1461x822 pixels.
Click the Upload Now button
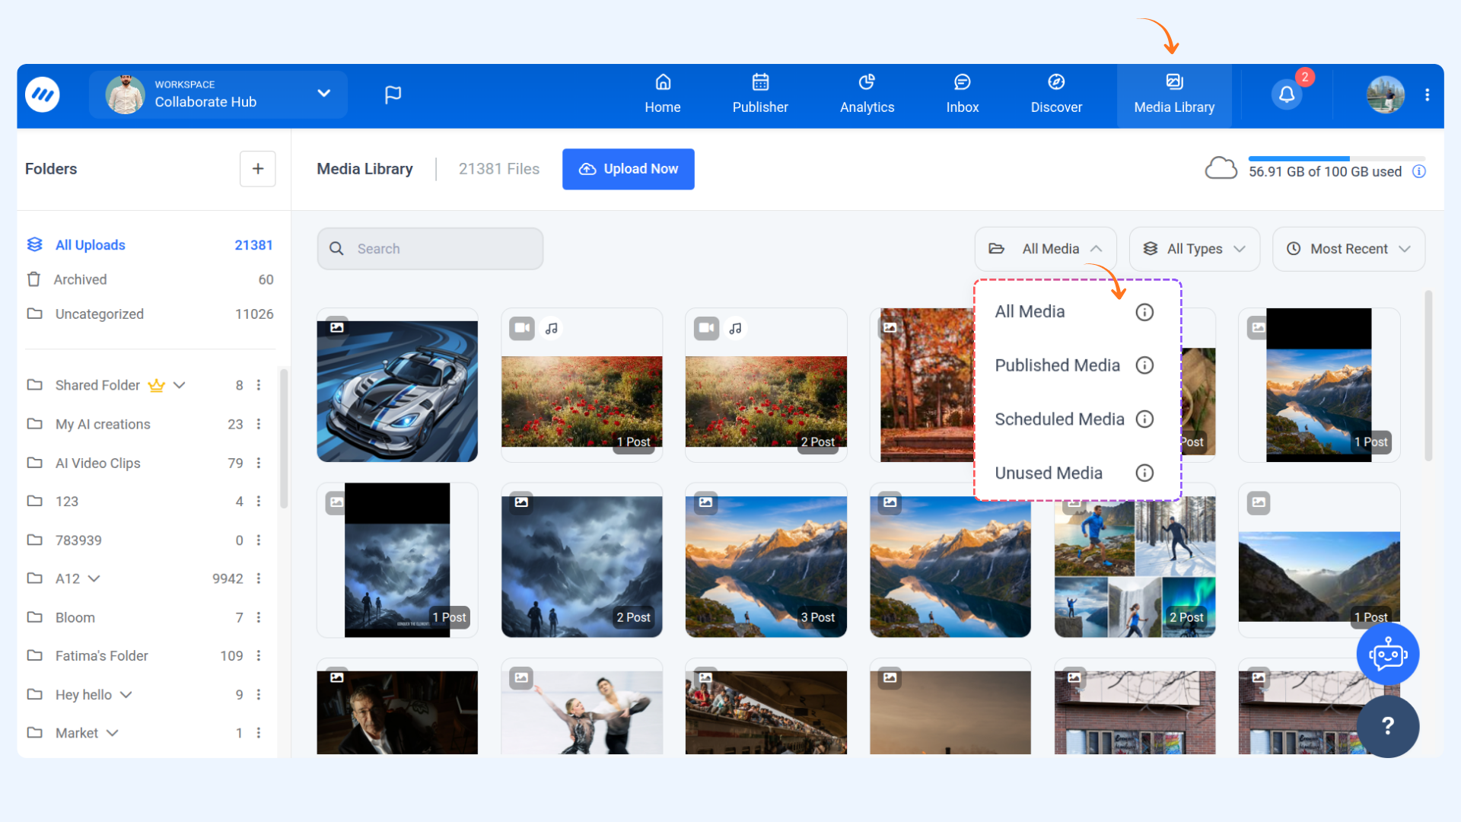click(x=628, y=169)
